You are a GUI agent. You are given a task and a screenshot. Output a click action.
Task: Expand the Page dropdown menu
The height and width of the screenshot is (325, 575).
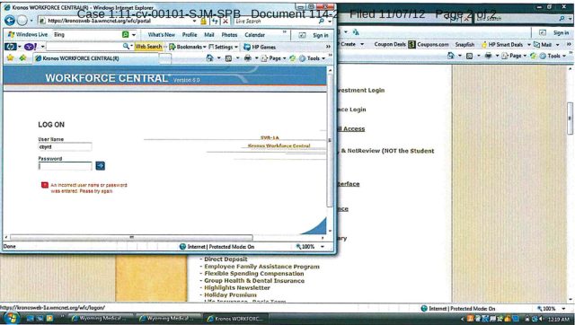(274, 57)
